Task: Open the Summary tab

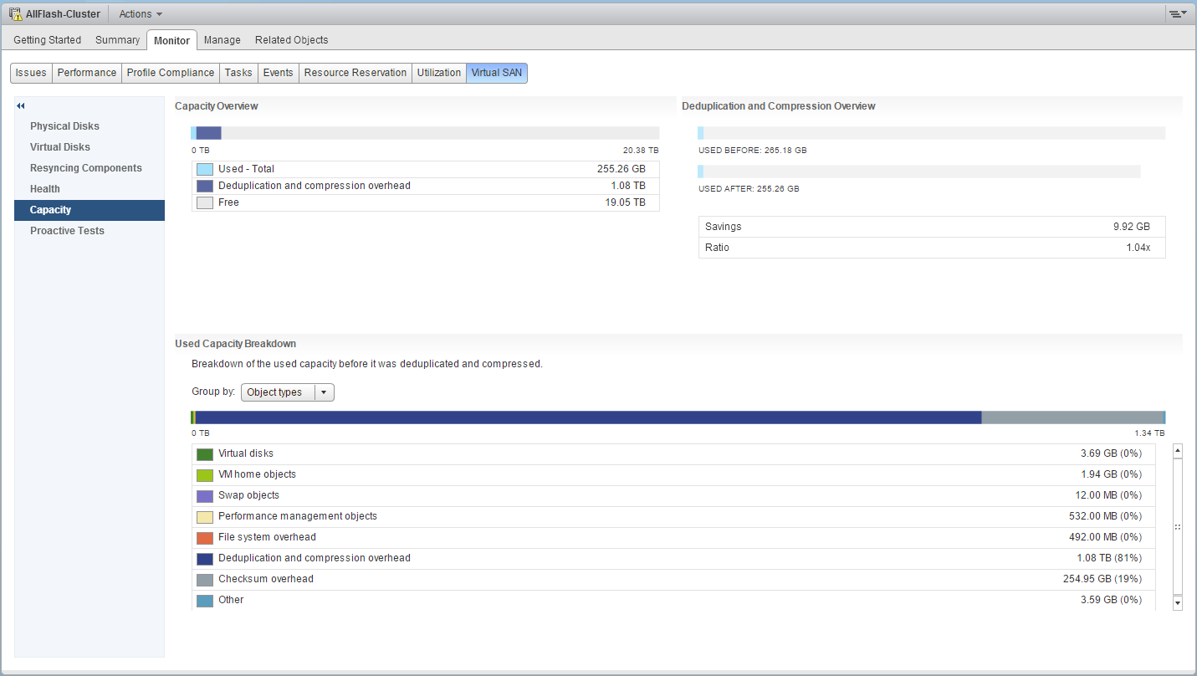Action: tap(117, 40)
